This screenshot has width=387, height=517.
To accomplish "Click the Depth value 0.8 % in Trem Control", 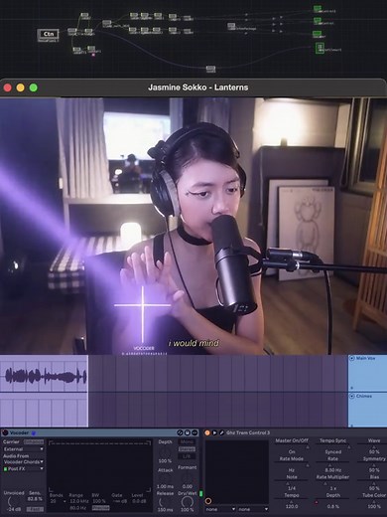I will (x=332, y=506).
